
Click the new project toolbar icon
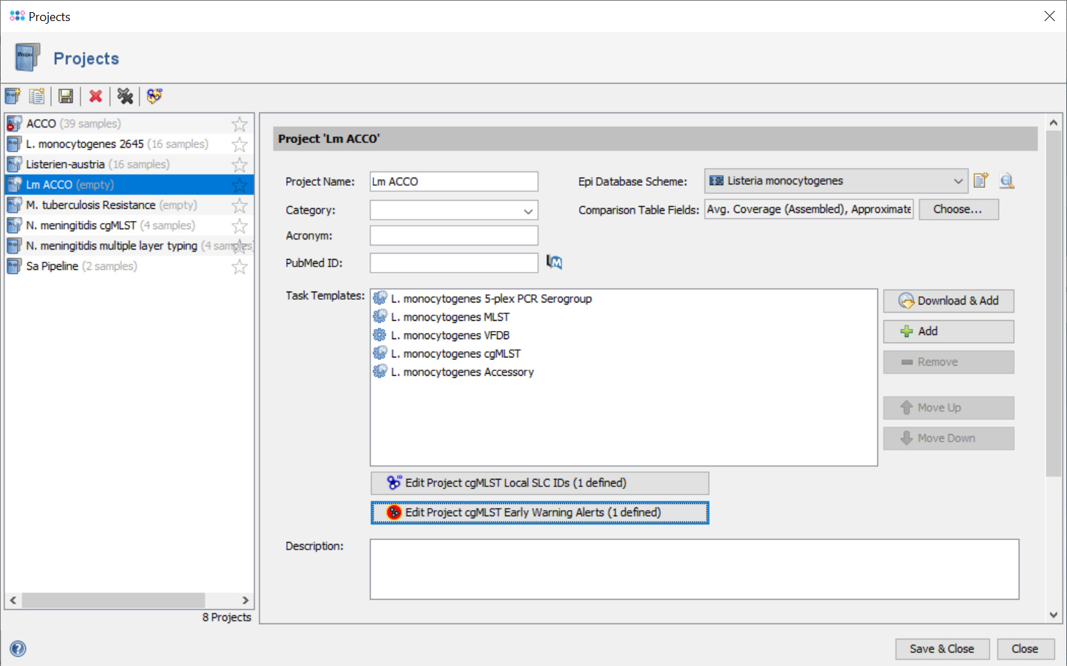pos(13,96)
